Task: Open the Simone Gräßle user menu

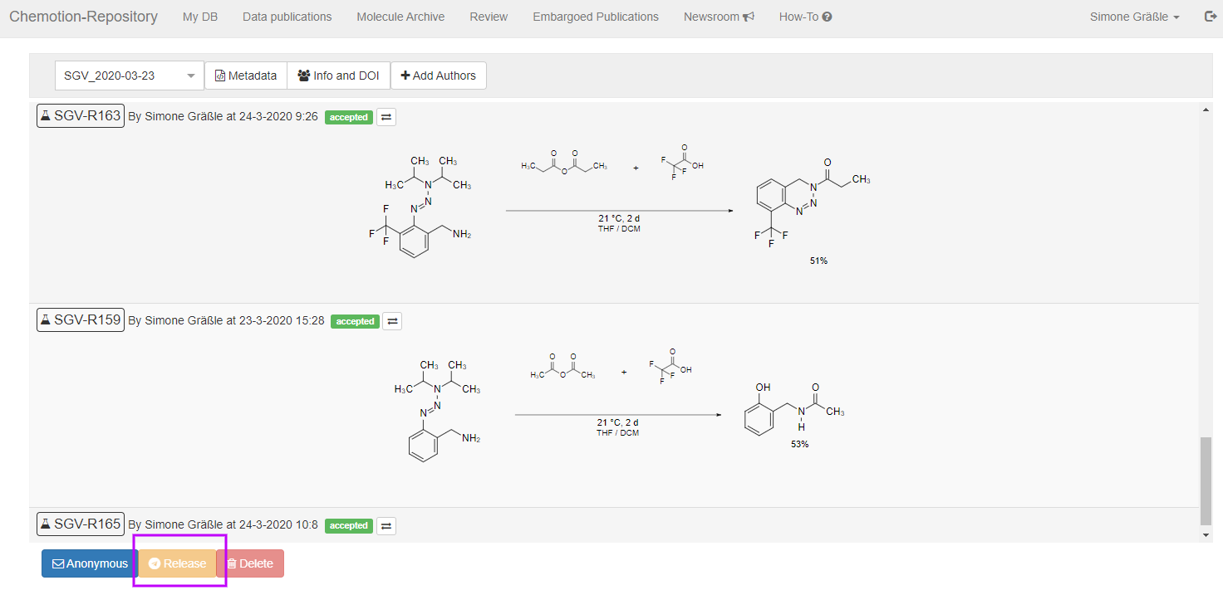Action: (x=1134, y=17)
